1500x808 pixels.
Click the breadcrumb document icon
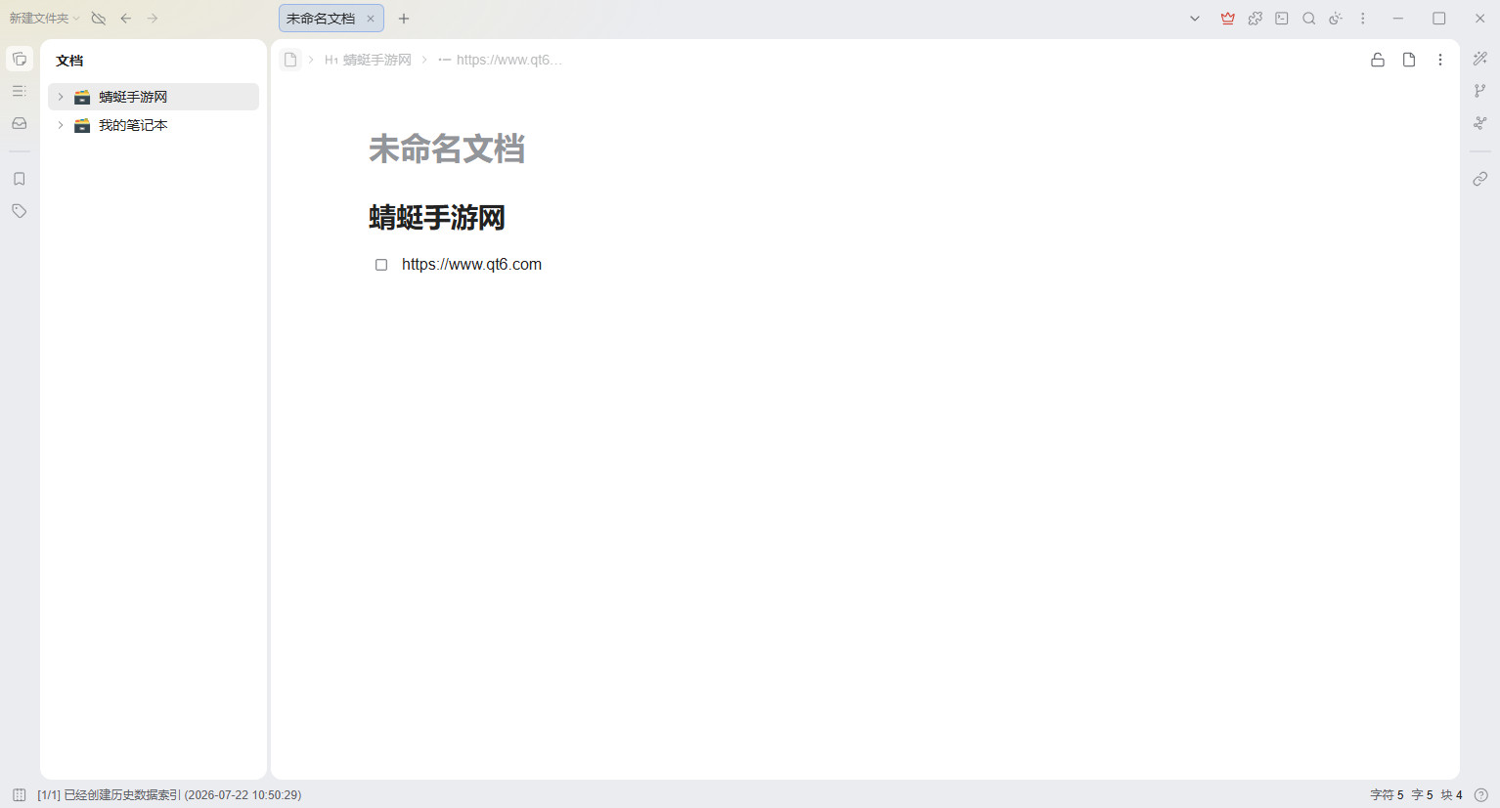point(290,60)
